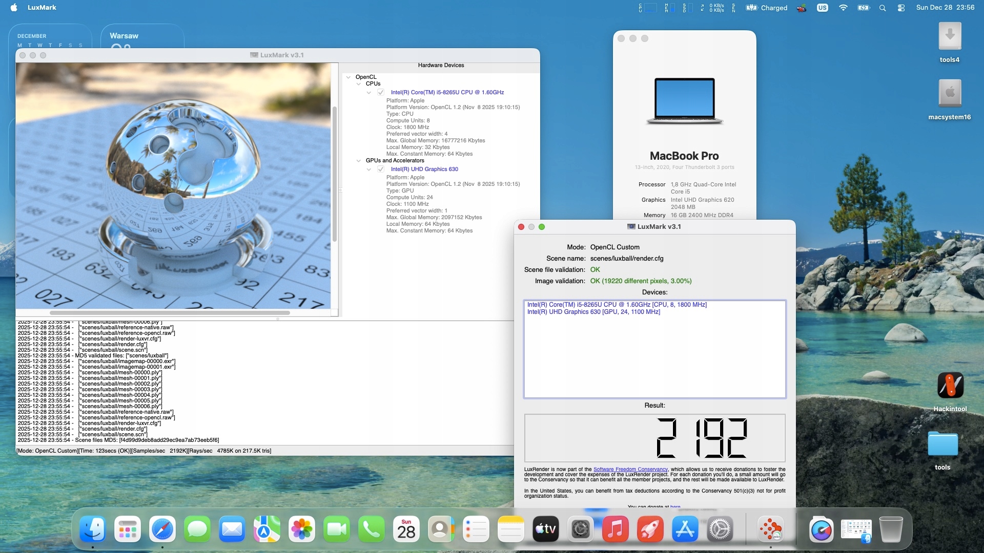Viewport: 984px width, 553px height.
Task: Follow the Software Freedom Conservancy link
Action: (x=630, y=470)
